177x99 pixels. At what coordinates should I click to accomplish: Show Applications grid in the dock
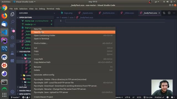(x=4, y=95)
